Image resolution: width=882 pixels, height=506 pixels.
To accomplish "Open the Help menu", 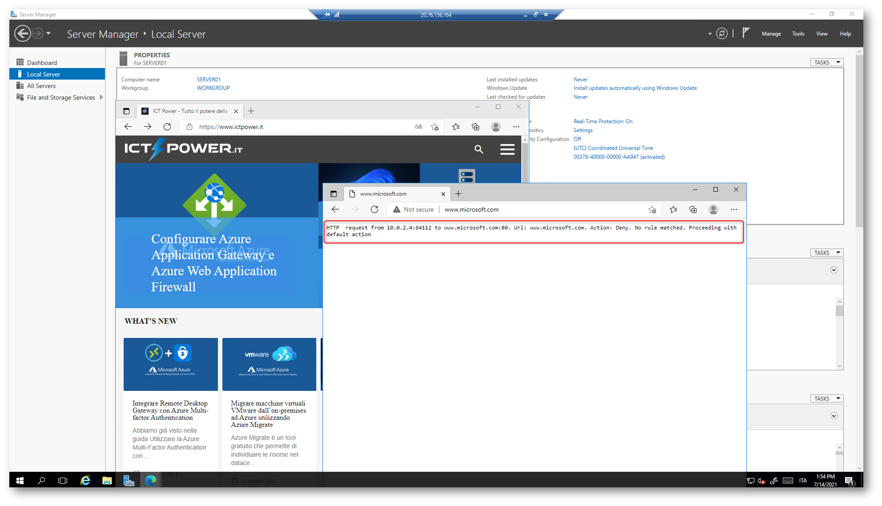I will (x=845, y=34).
